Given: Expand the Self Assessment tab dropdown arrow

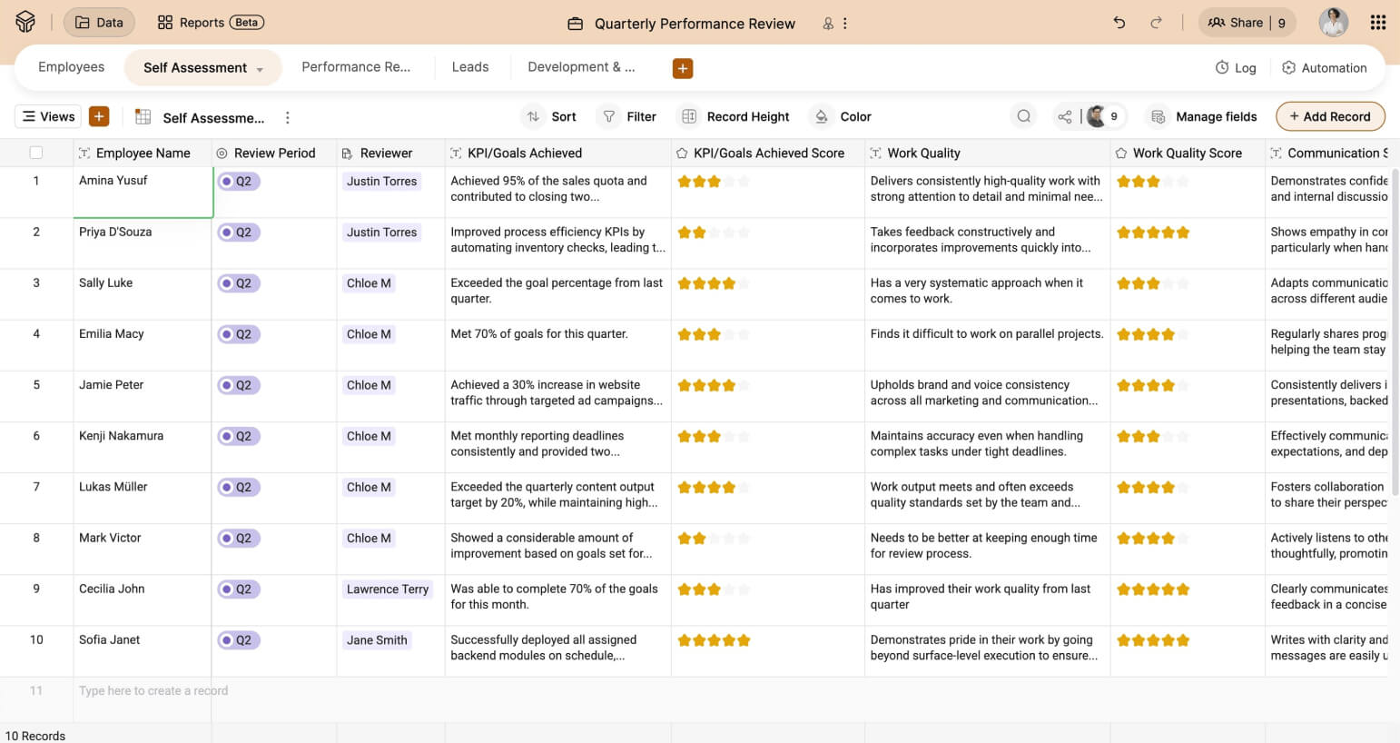Looking at the screenshot, I should [260, 69].
